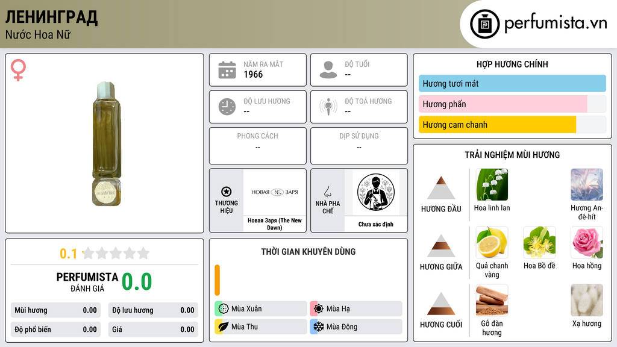Click the sillage icon for Độ toả hương
Screen dimensions: 617x347
328,107
